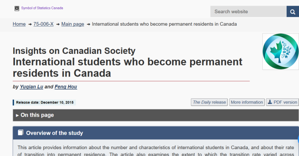Open author Yuqian Lu's link
The image size is (299, 156).
tap(32, 87)
